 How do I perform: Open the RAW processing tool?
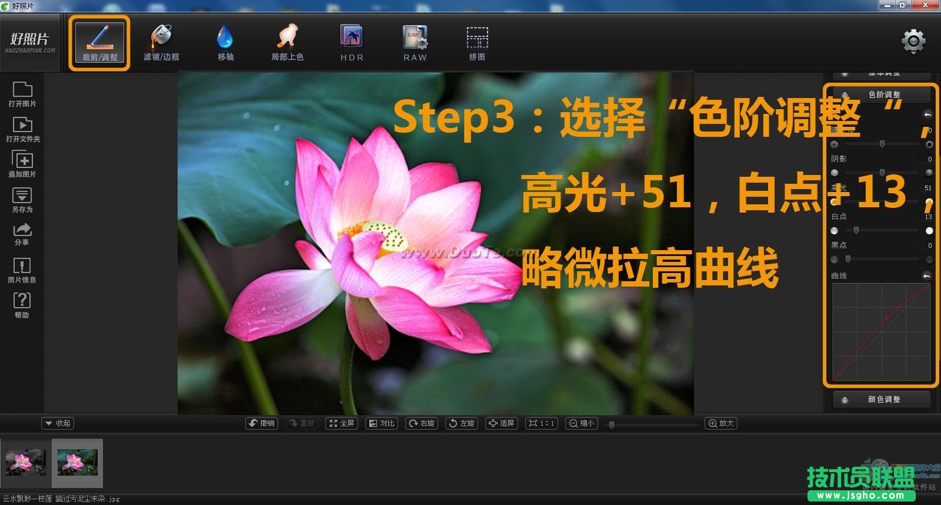point(415,43)
